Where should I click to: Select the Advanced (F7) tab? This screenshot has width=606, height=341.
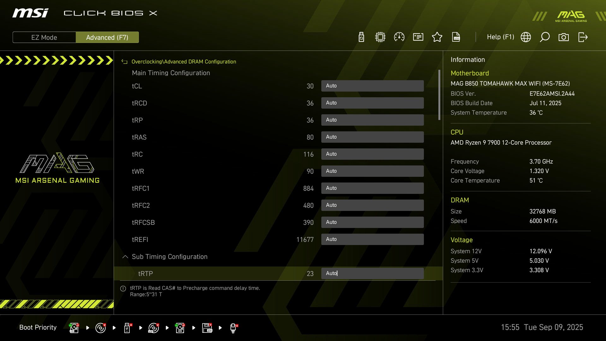pyautogui.click(x=107, y=37)
